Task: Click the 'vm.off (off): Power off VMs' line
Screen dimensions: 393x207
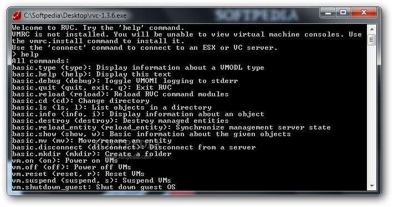Action: [72, 167]
